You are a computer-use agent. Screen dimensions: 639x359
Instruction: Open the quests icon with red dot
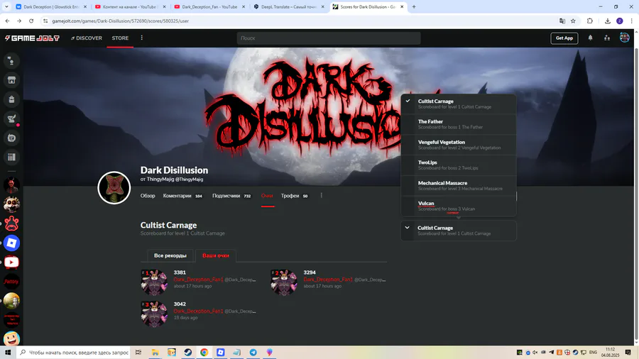11,119
